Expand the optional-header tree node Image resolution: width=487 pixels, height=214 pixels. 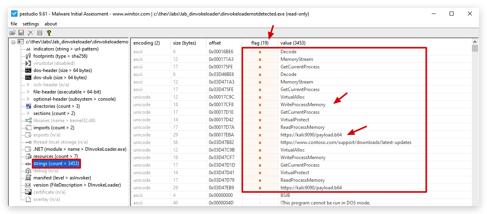[x=28, y=99]
